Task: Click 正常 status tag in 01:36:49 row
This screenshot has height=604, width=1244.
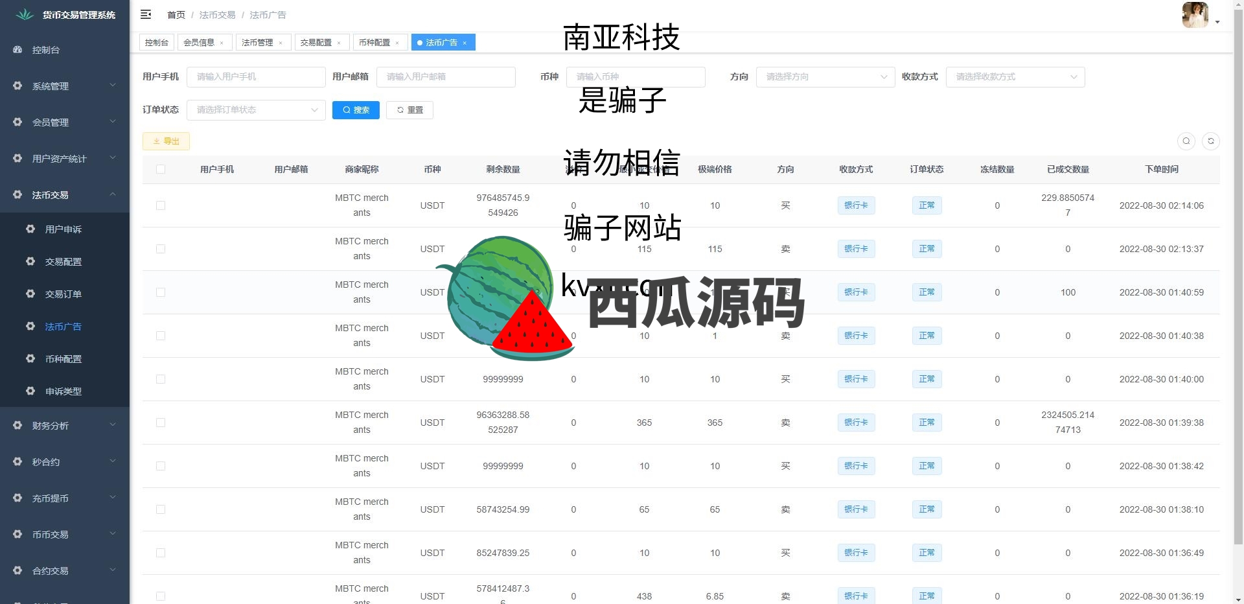Action: (x=927, y=553)
